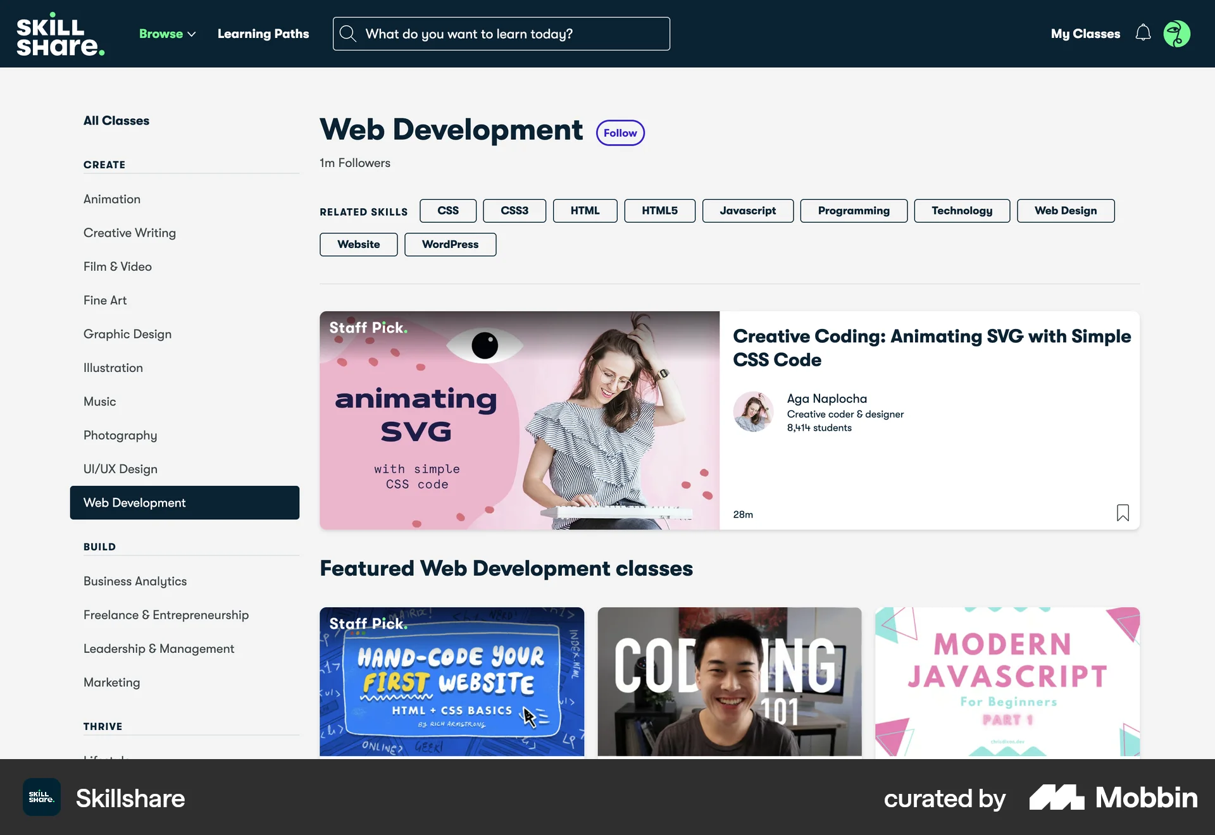
Task: Click the profile avatar in the top right
Action: (x=1176, y=34)
